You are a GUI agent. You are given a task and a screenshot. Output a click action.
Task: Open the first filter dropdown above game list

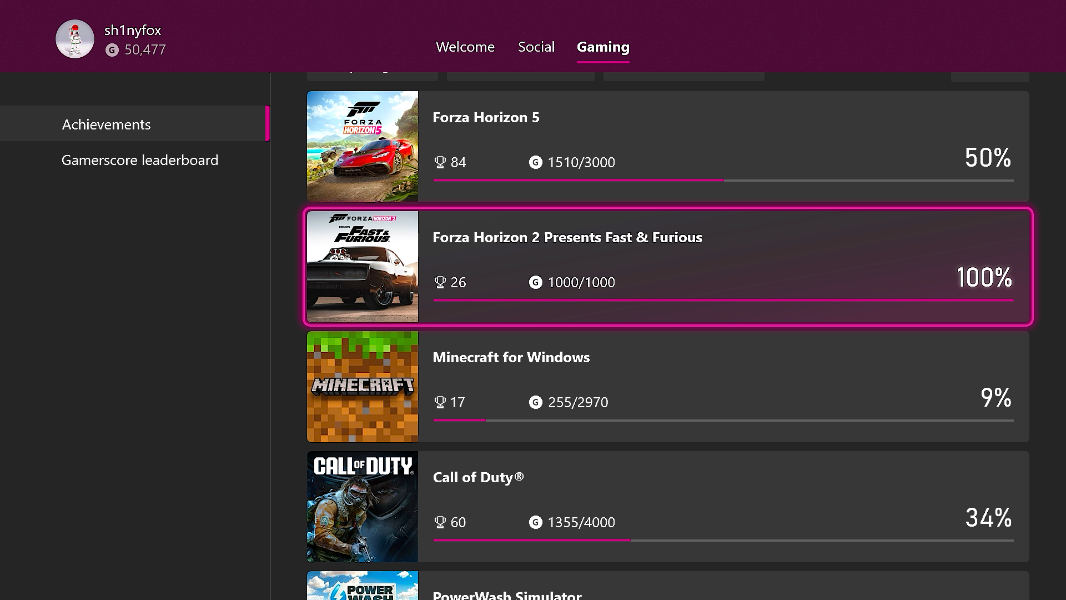point(372,75)
